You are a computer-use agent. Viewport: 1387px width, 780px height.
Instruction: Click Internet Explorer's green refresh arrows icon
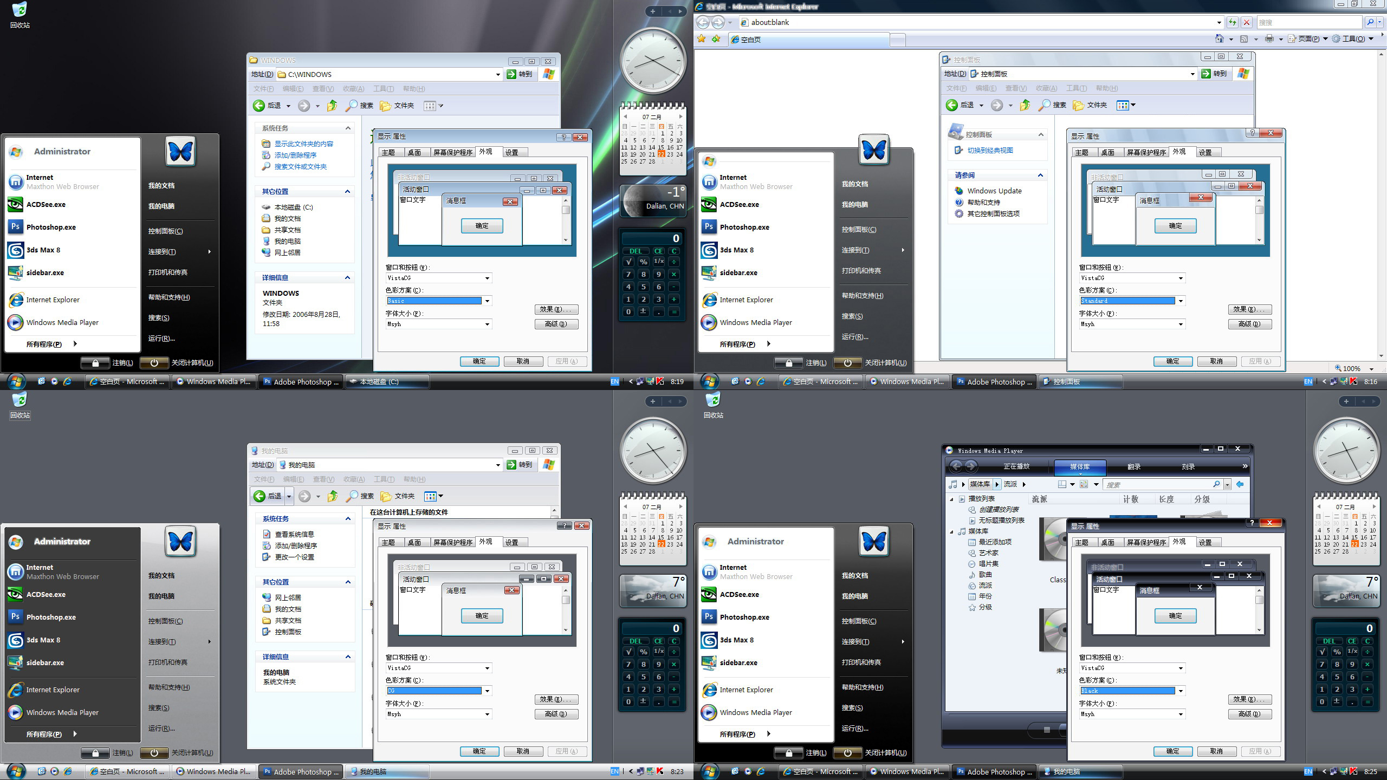[x=1233, y=22]
